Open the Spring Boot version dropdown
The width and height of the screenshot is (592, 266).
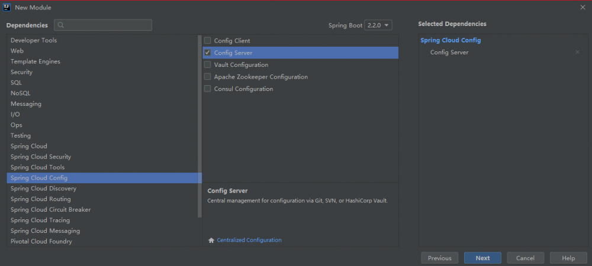(x=378, y=25)
